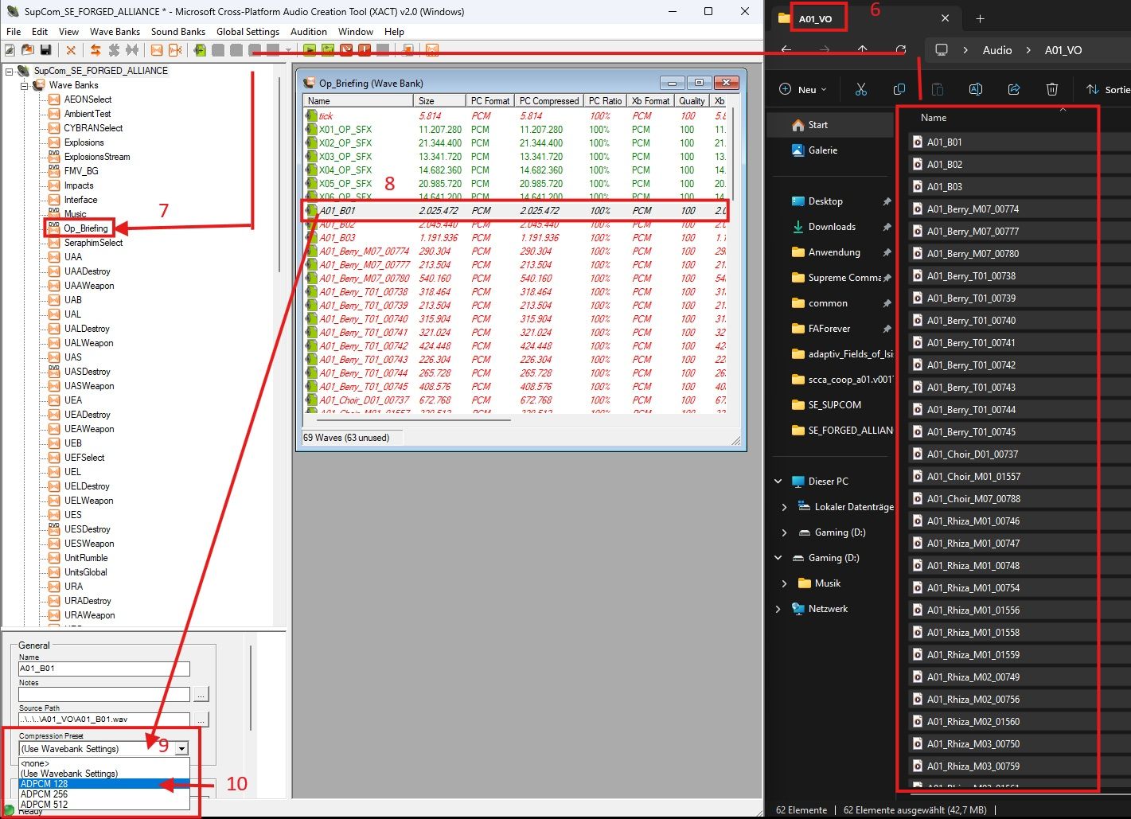Delete selected files with the trash icon
Screen dimensions: 1131x819
[x=1052, y=89]
